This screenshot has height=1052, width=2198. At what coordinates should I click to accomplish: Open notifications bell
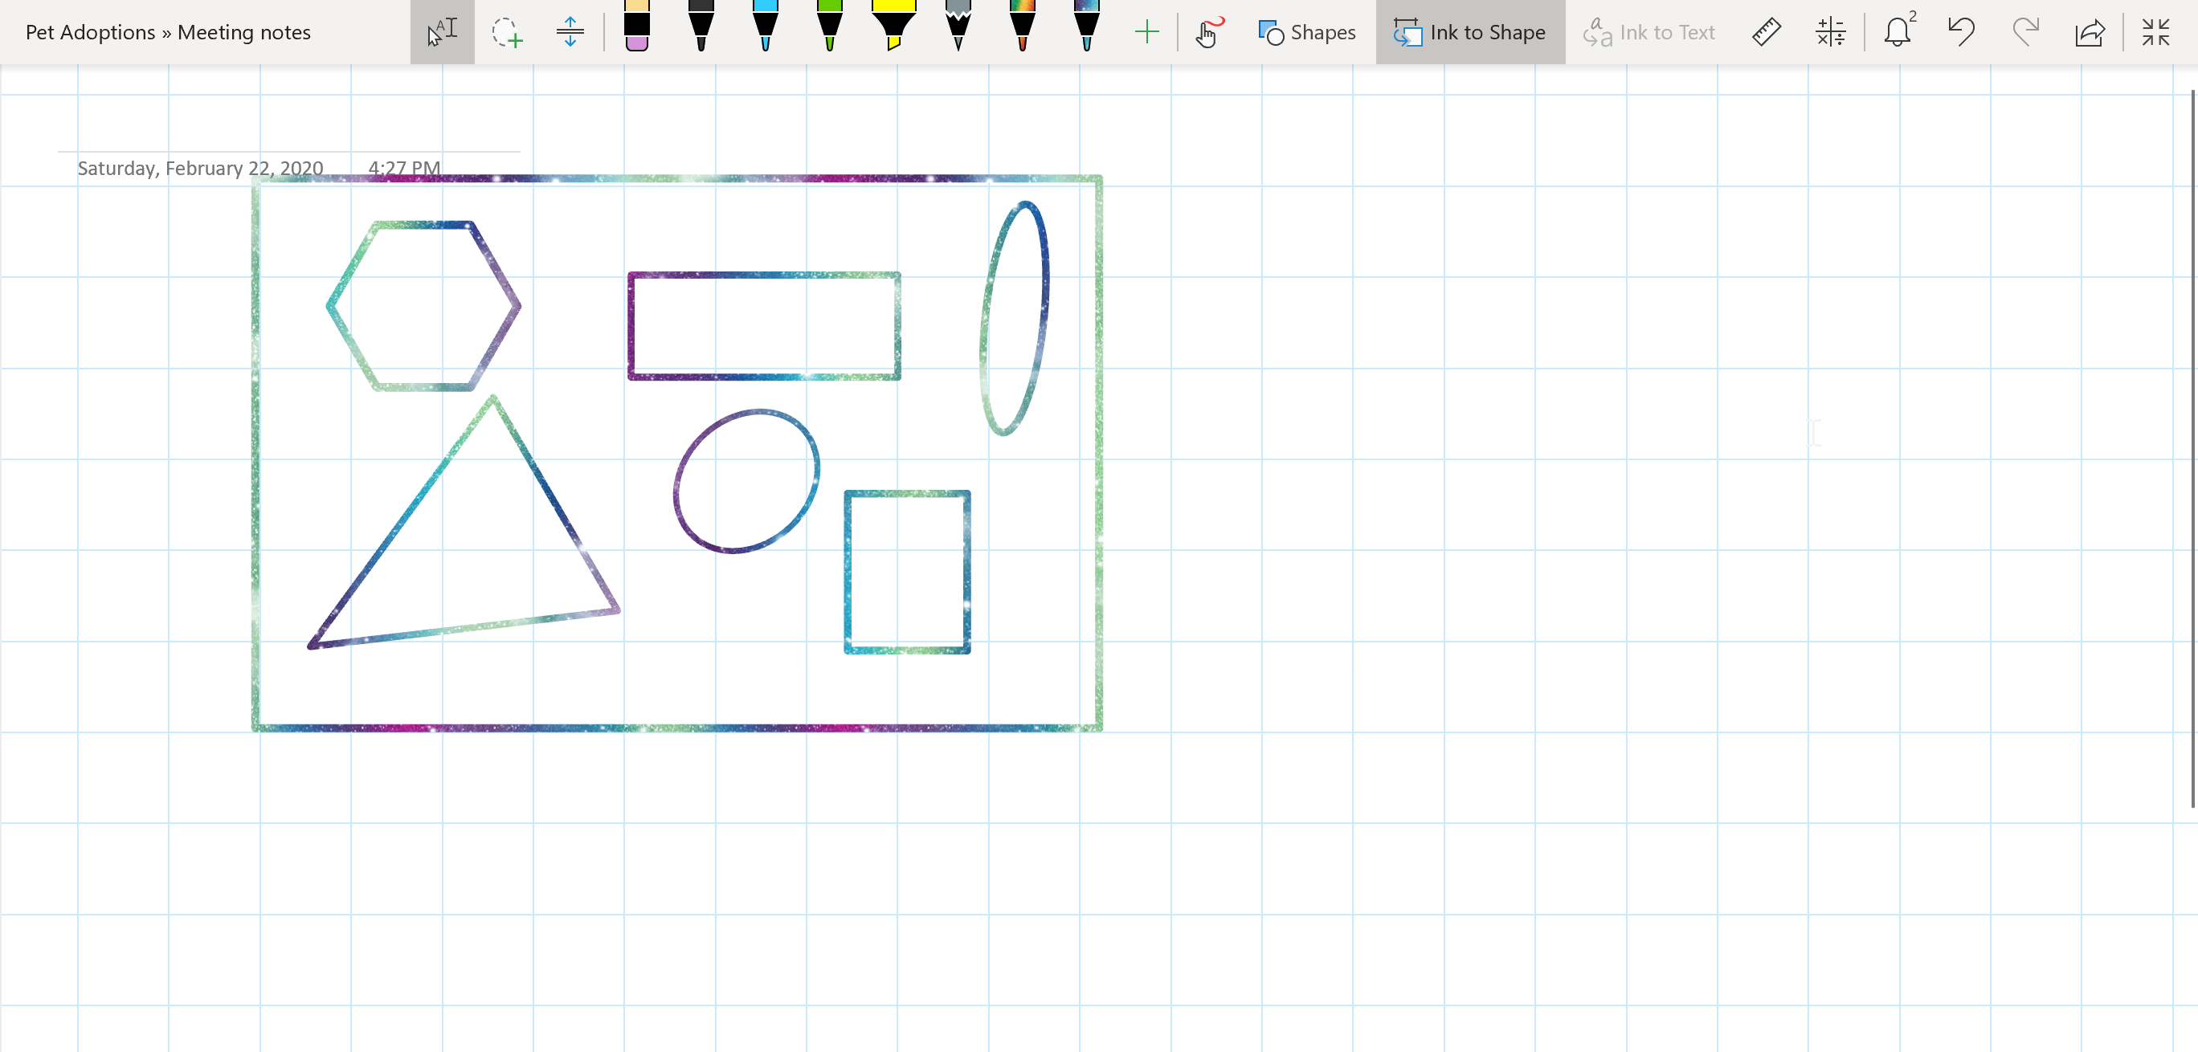click(1898, 32)
